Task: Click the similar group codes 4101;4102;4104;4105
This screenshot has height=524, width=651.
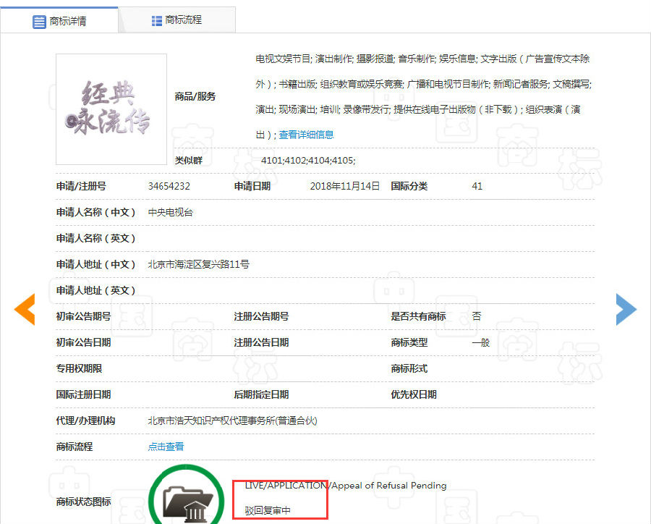Action: point(308,161)
